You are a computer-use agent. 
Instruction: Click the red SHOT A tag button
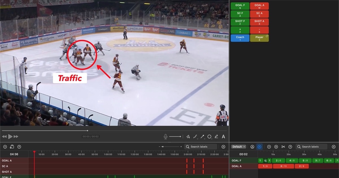point(259,22)
